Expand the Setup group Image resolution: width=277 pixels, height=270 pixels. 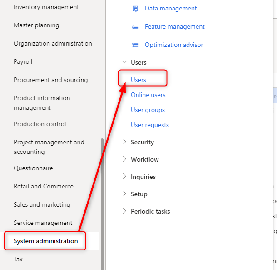[124, 194]
